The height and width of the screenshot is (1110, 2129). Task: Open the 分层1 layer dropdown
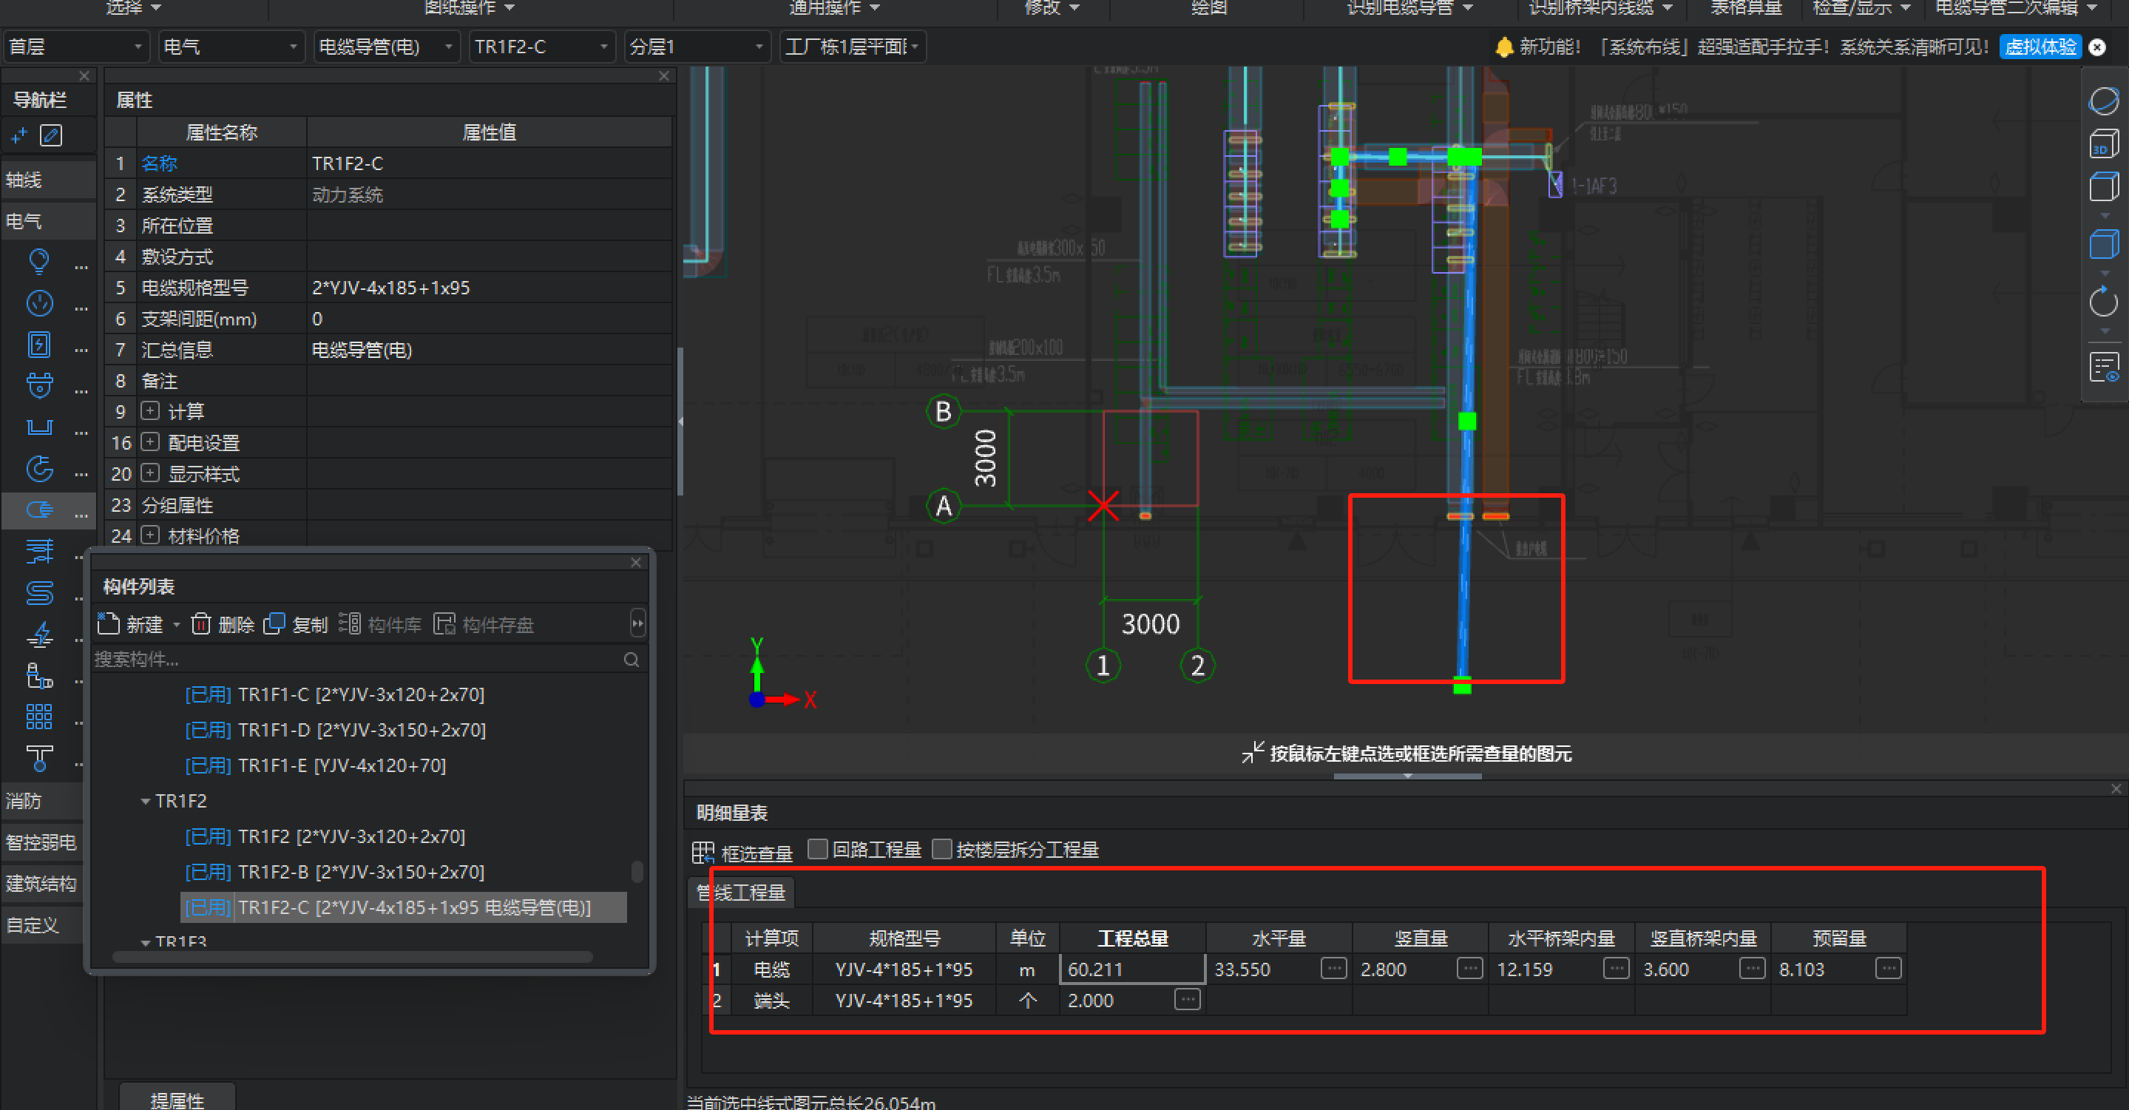[x=697, y=47]
